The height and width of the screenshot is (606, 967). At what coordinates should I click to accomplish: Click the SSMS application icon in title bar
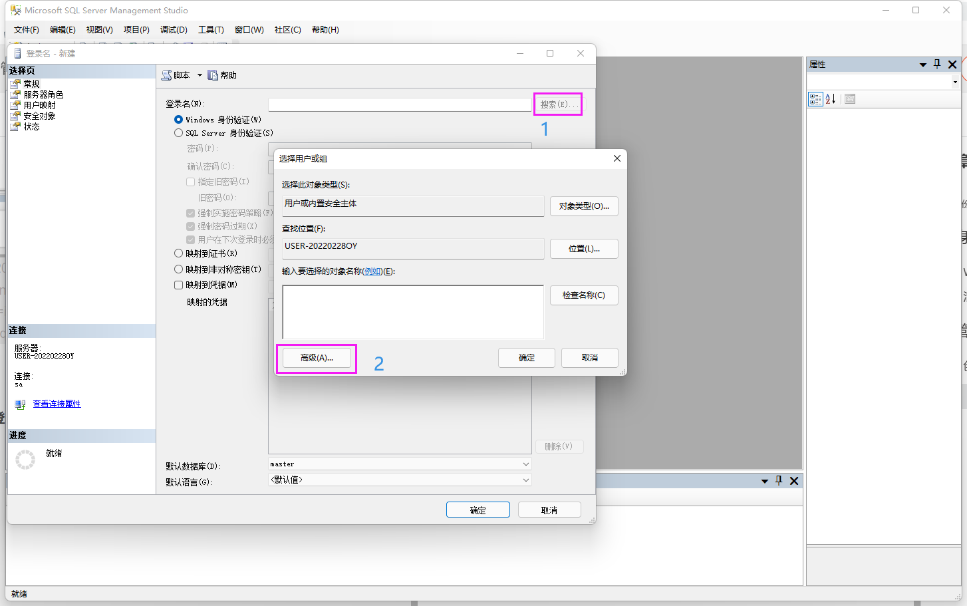(16, 11)
